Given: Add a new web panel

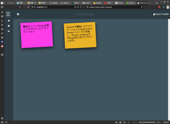Looking at the screenshot, I should coord(2,55).
